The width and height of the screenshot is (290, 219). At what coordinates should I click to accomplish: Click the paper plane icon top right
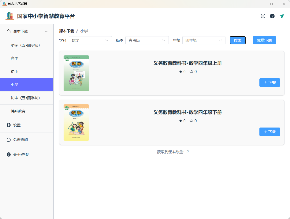(282, 16)
